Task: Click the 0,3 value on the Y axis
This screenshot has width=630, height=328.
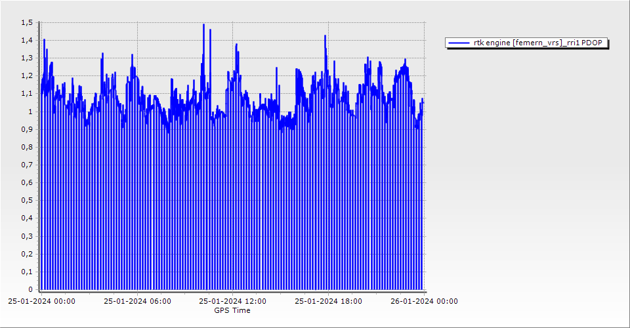Action: [x=26, y=236]
